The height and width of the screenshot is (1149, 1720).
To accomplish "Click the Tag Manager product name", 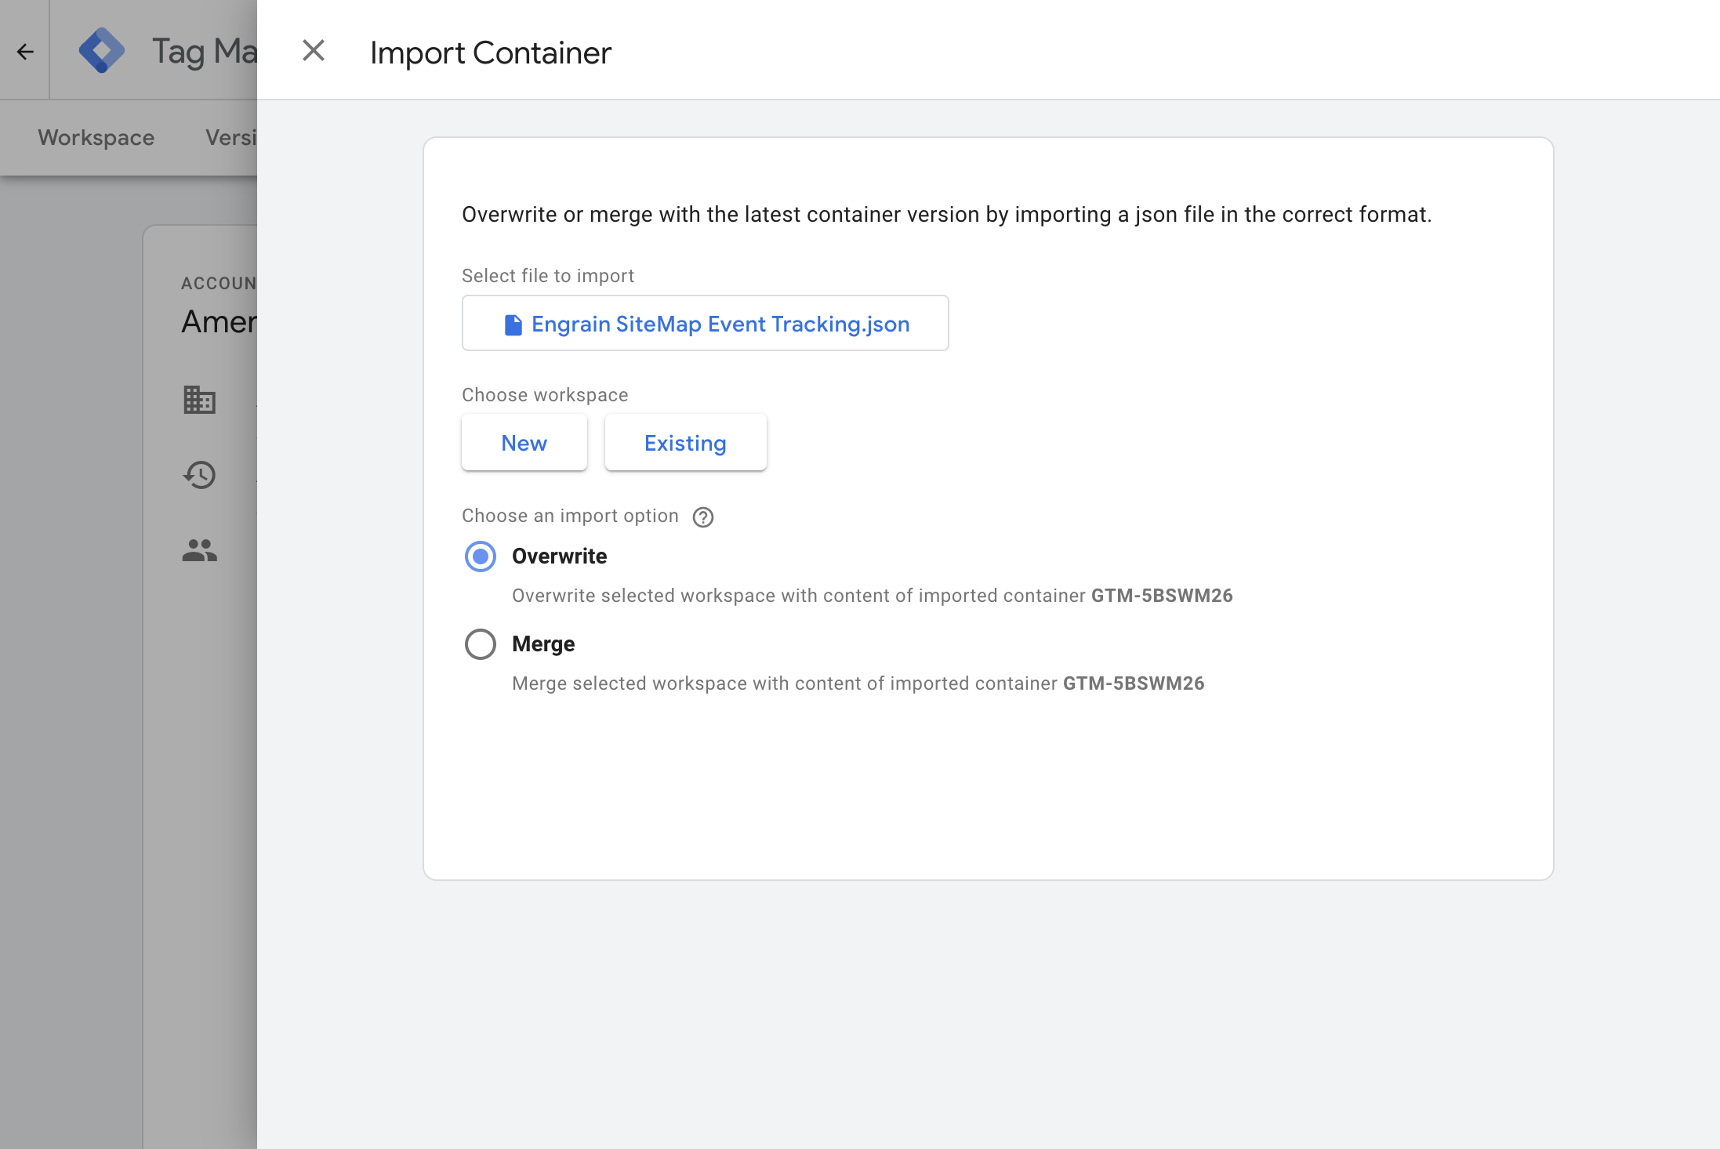I will point(205,51).
